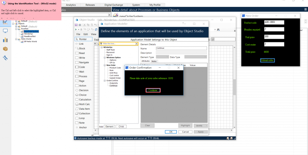Collapse the NOrderSys root tree node
This screenshot has height=155, width=308.
102,47
